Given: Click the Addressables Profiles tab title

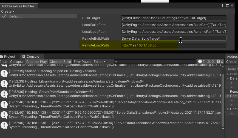Looking at the screenshot, I should [x=18, y=6].
